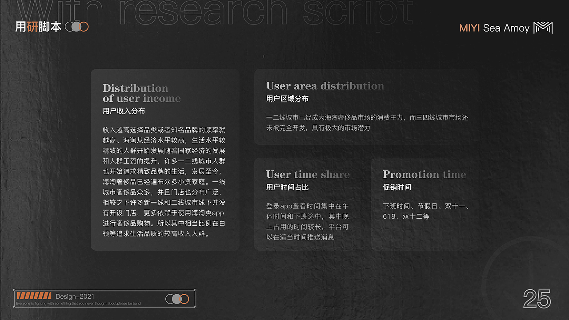Click the Promotion time heading
The height and width of the screenshot is (320, 569).
click(x=425, y=174)
